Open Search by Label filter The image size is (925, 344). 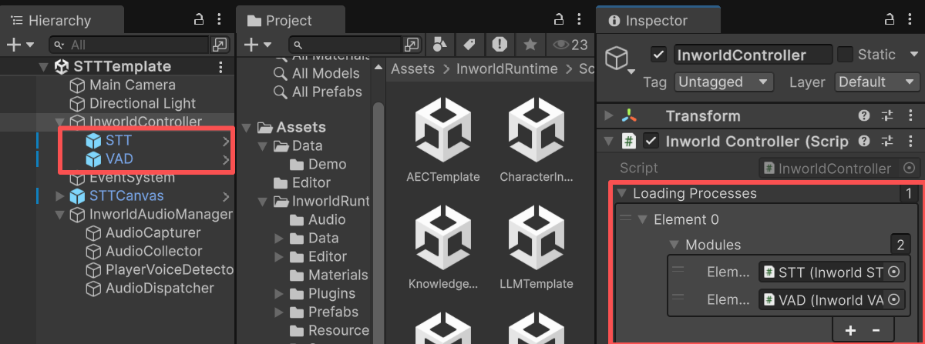coord(469,44)
